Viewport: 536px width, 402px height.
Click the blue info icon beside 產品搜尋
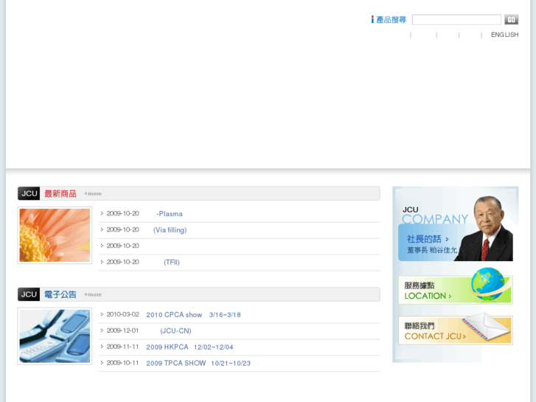pos(372,19)
